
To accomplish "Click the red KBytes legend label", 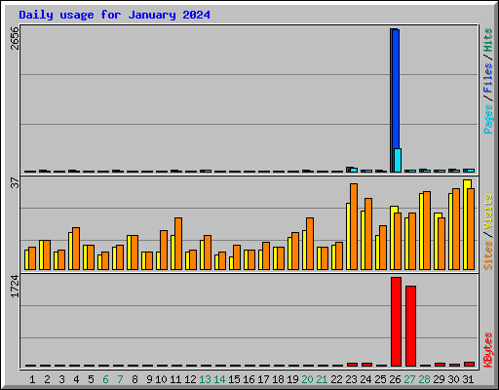I will [488, 350].
